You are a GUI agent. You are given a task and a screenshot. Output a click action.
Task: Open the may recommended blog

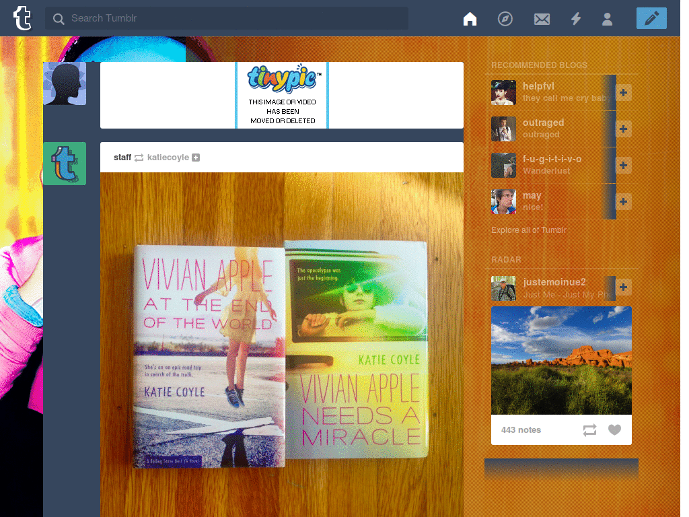[532, 196]
